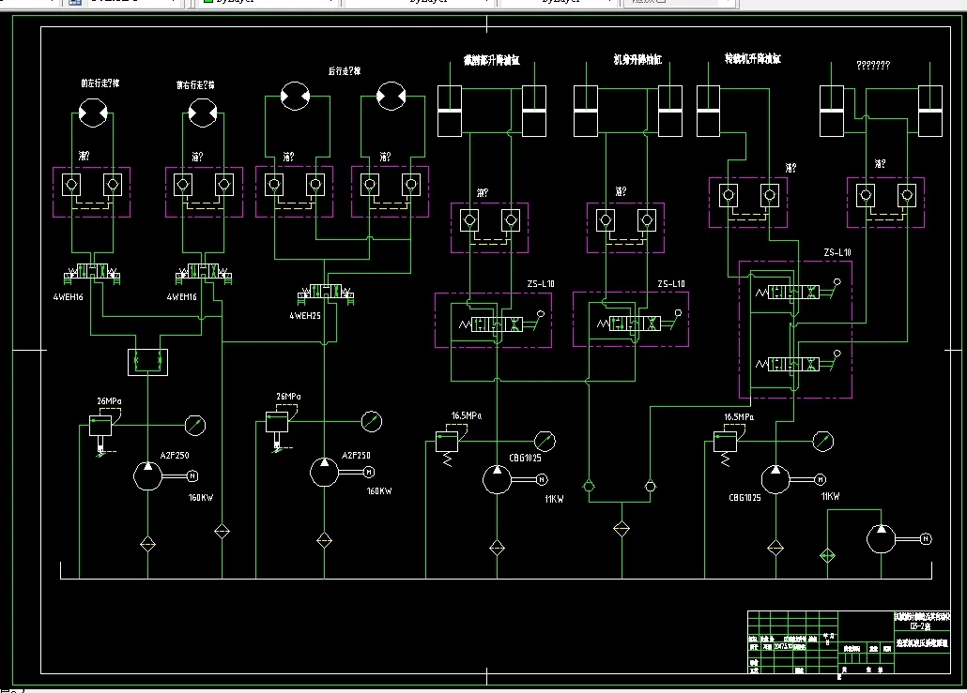Select the 前右行走?棒 title text
Image resolution: width=967 pixels, height=693 pixels.
pyautogui.click(x=195, y=85)
